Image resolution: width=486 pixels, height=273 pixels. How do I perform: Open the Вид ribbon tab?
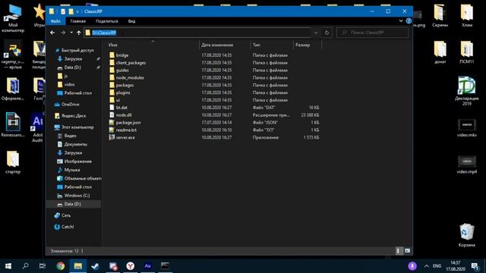point(131,21)
